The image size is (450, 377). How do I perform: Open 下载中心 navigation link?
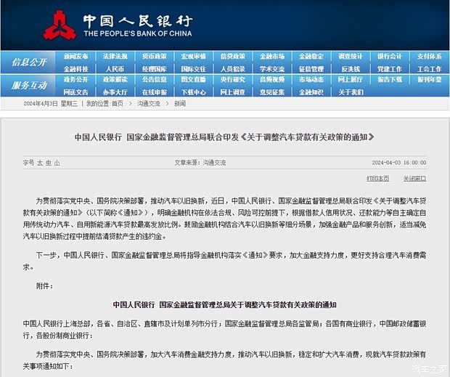tap(193, 92)
